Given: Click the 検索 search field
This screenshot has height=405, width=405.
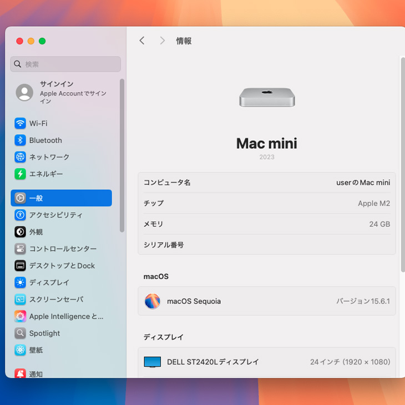Looking at the screenshot, I should (65, 64).
